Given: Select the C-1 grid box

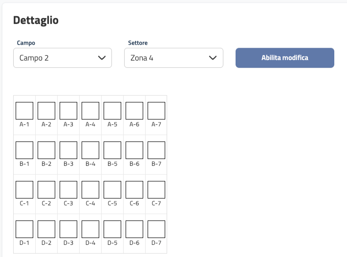Looking at the screenshot, I should pyautogui.click(x=24, y=190).
